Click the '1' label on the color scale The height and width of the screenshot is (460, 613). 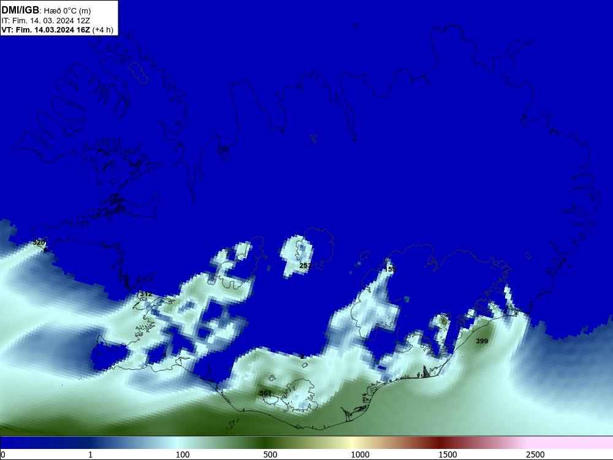(x=90, y=454)
